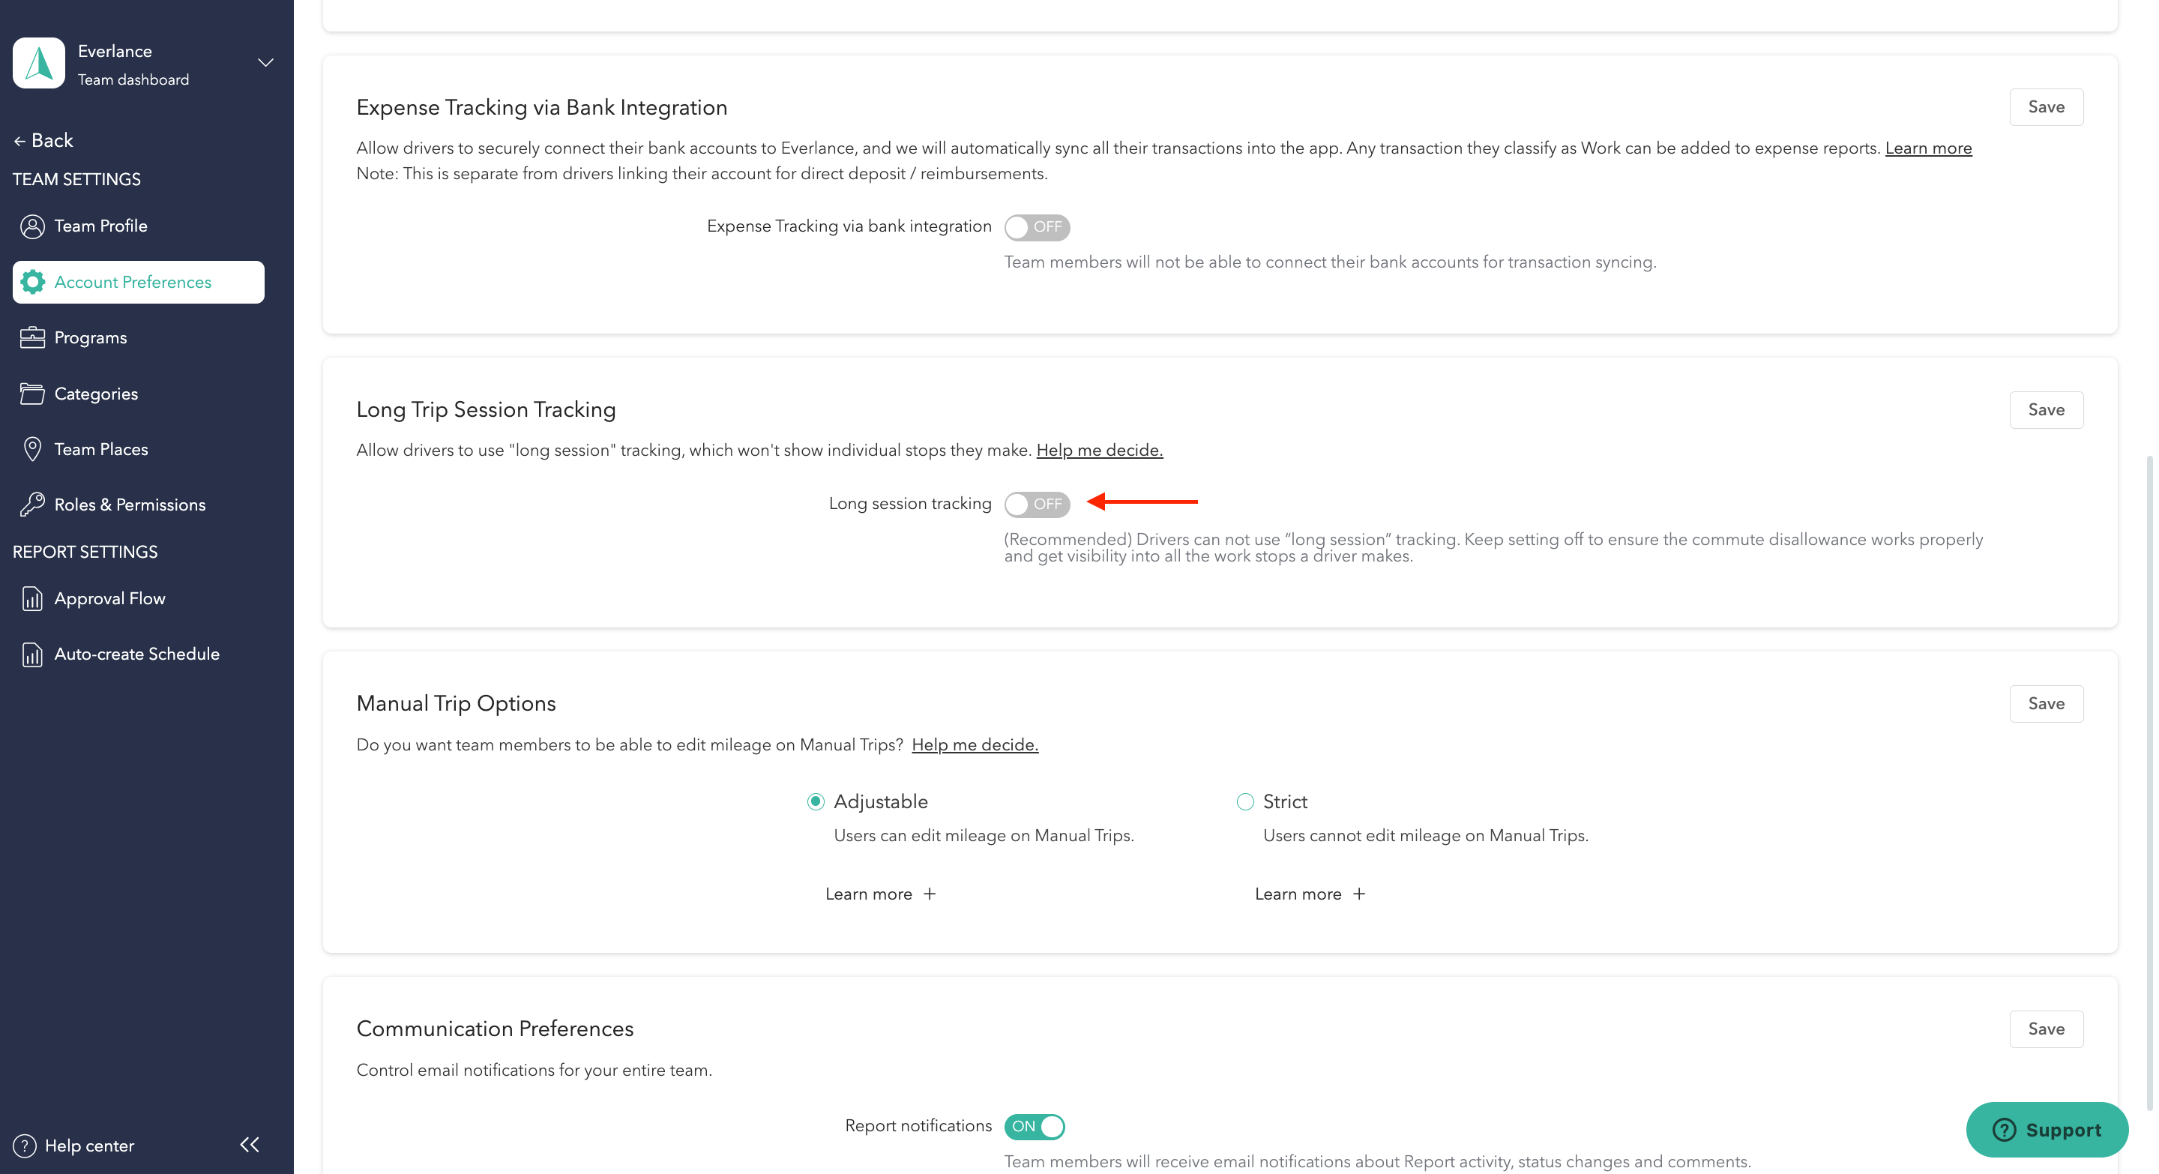Screen dimensions: 2159x1174
Task: Select Roles & Permissions key icon
Action: point(34,504)
